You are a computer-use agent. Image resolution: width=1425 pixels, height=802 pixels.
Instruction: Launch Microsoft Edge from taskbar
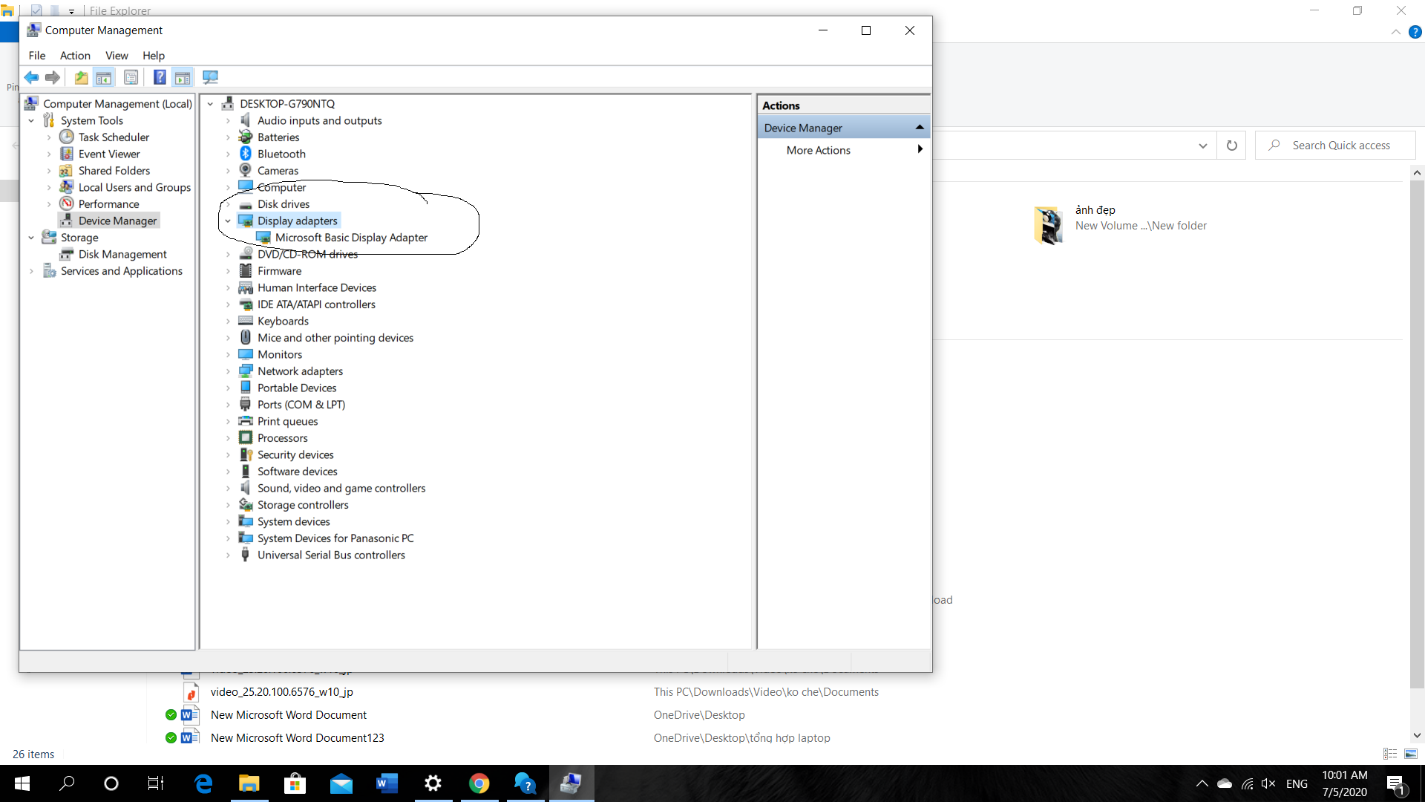pyautogui.click(x=203, y=783)
